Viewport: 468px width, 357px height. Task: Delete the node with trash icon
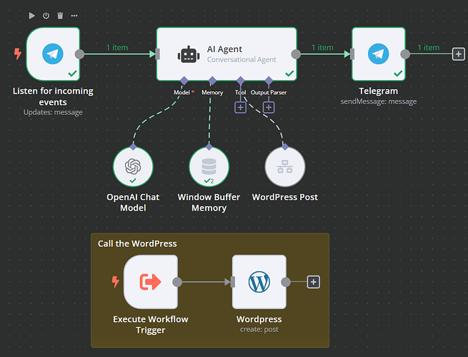(60, 16)
